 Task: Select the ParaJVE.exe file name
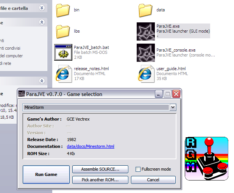click(x=168, y=26)
